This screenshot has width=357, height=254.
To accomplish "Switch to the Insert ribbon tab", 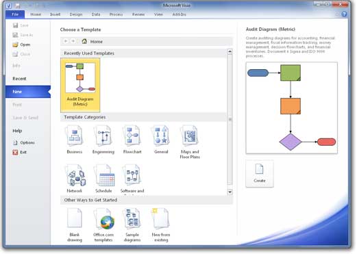I will 56,14.
